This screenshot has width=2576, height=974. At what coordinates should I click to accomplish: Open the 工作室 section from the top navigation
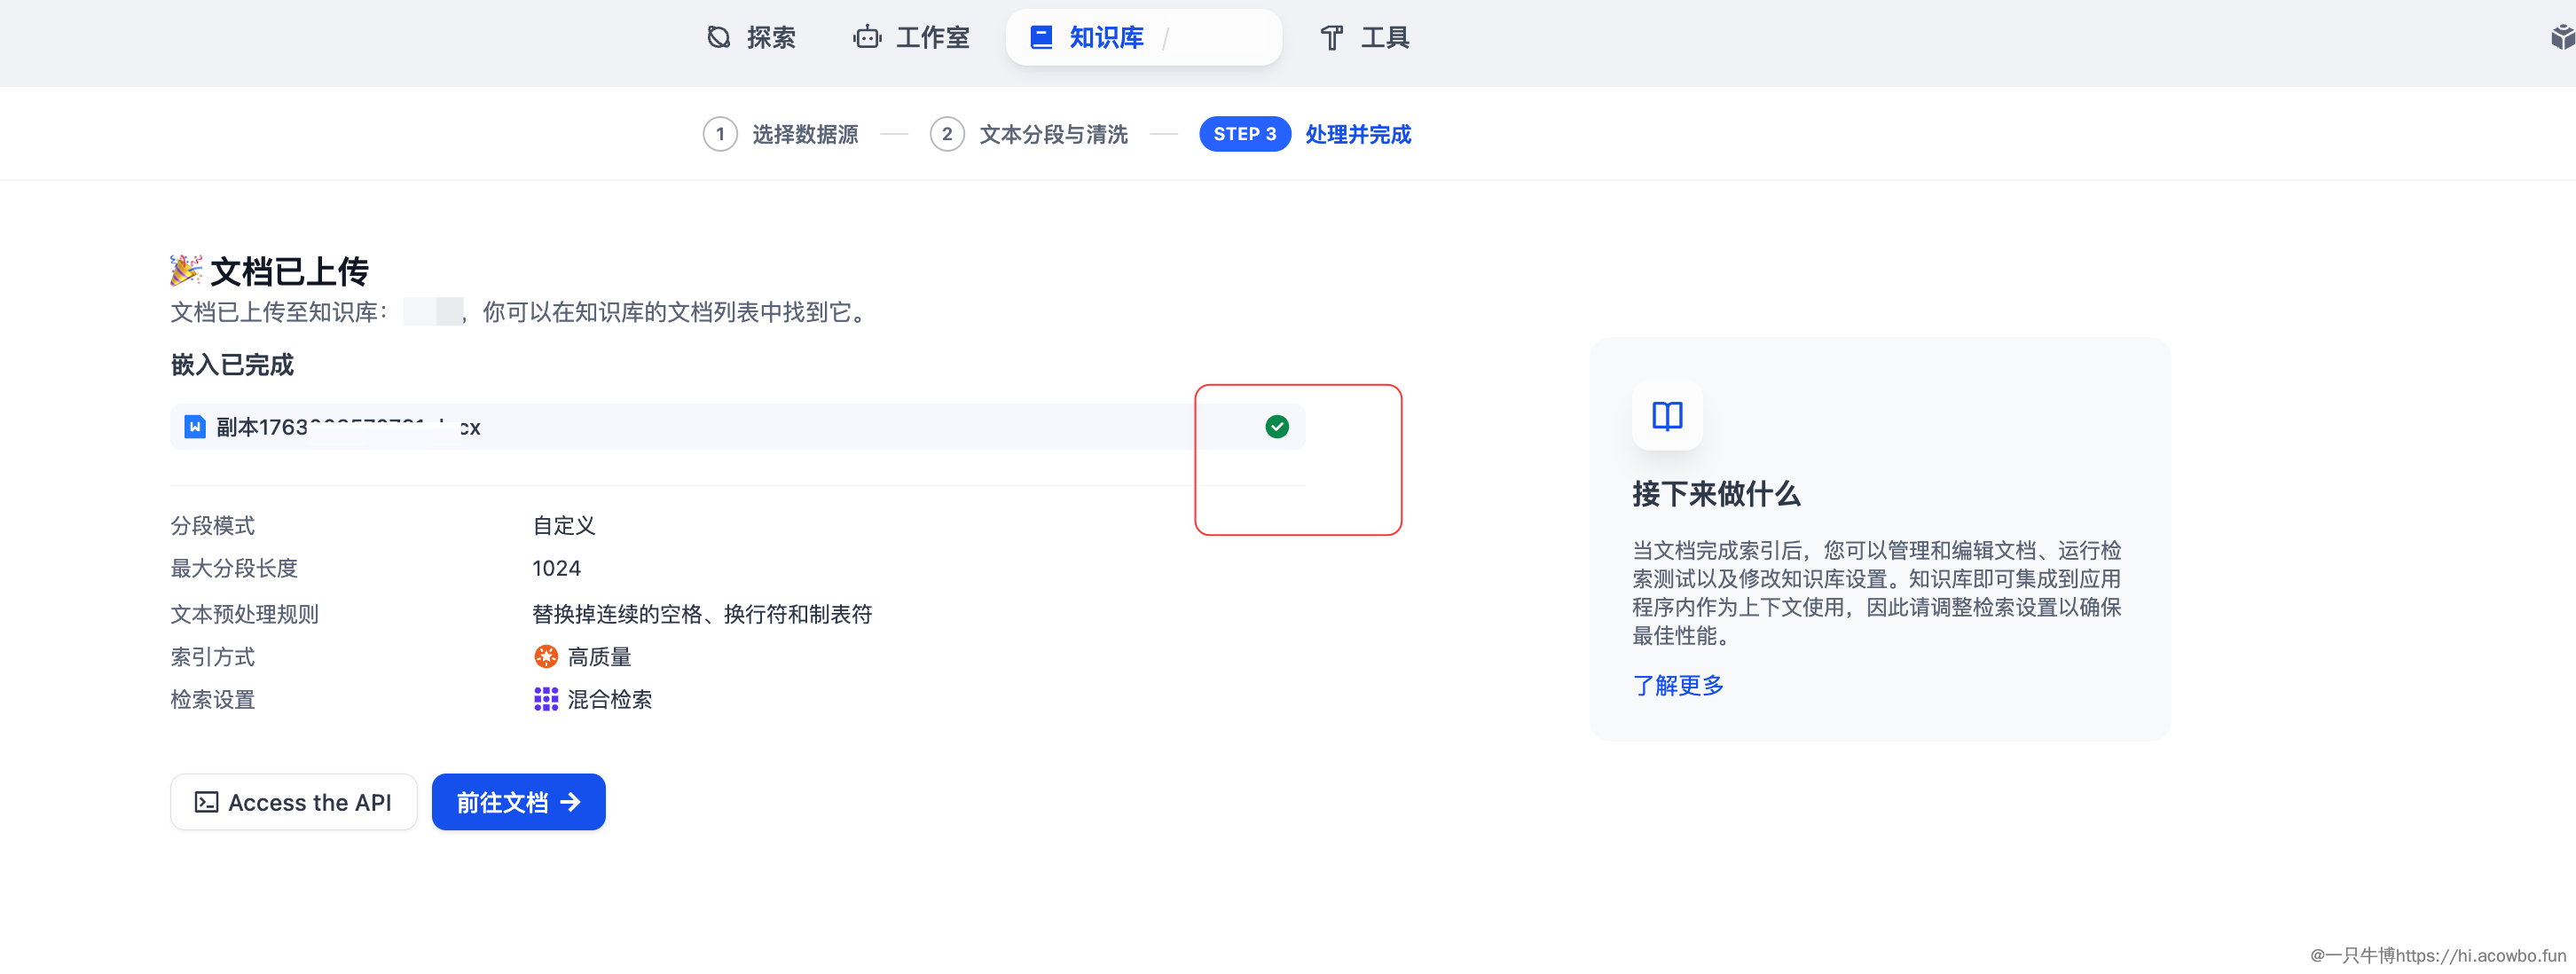point(932,37)
